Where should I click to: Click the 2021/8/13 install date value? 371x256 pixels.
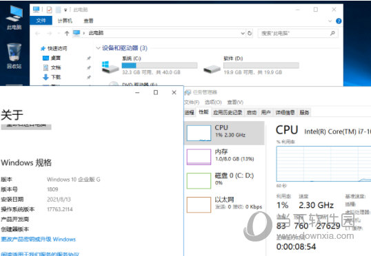tap(59, 200)
